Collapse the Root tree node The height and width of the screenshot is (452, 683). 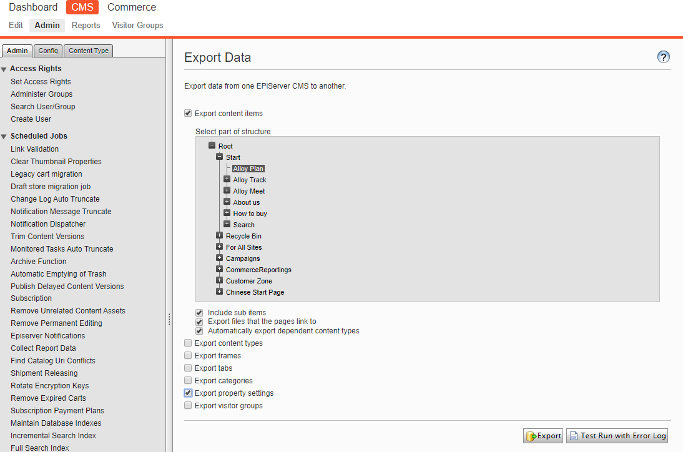tap(212, 145)
